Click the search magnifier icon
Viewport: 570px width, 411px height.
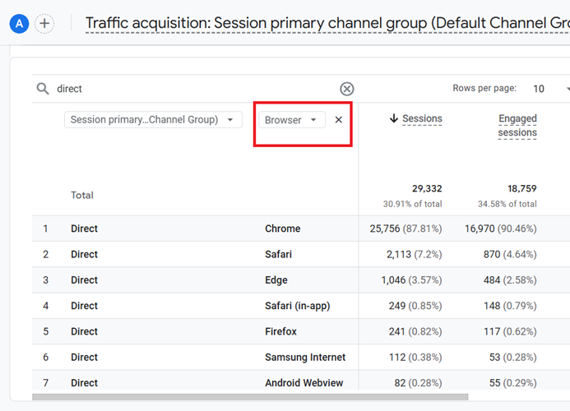(42, 89)
